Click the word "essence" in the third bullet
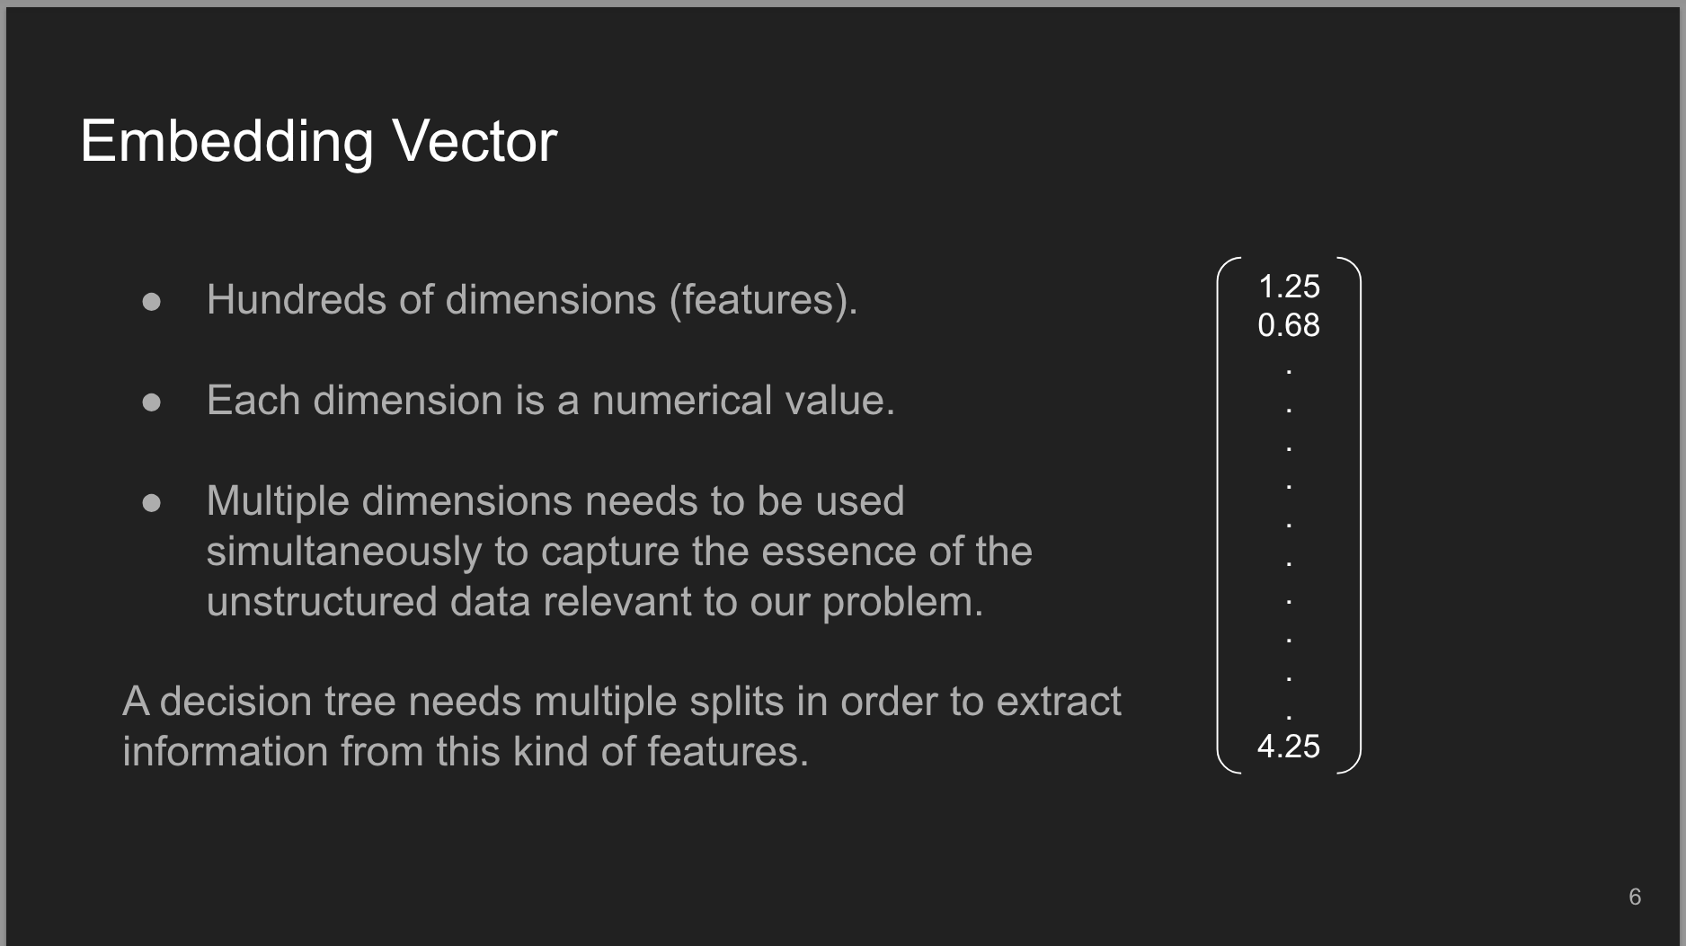Image resolution: width=1686 pixels, height=946 pixels. 839,552
